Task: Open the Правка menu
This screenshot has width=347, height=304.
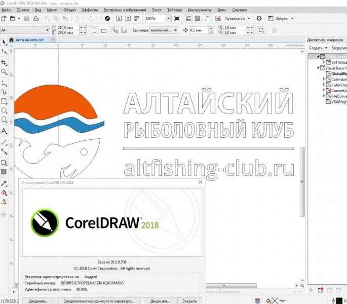Action: [23, 10]
